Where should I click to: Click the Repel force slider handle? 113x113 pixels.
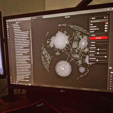coord(98,53)
